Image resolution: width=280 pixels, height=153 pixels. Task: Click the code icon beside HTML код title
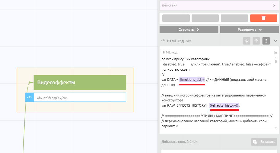[163, 41]
